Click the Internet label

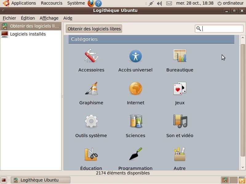coord(136,103)
